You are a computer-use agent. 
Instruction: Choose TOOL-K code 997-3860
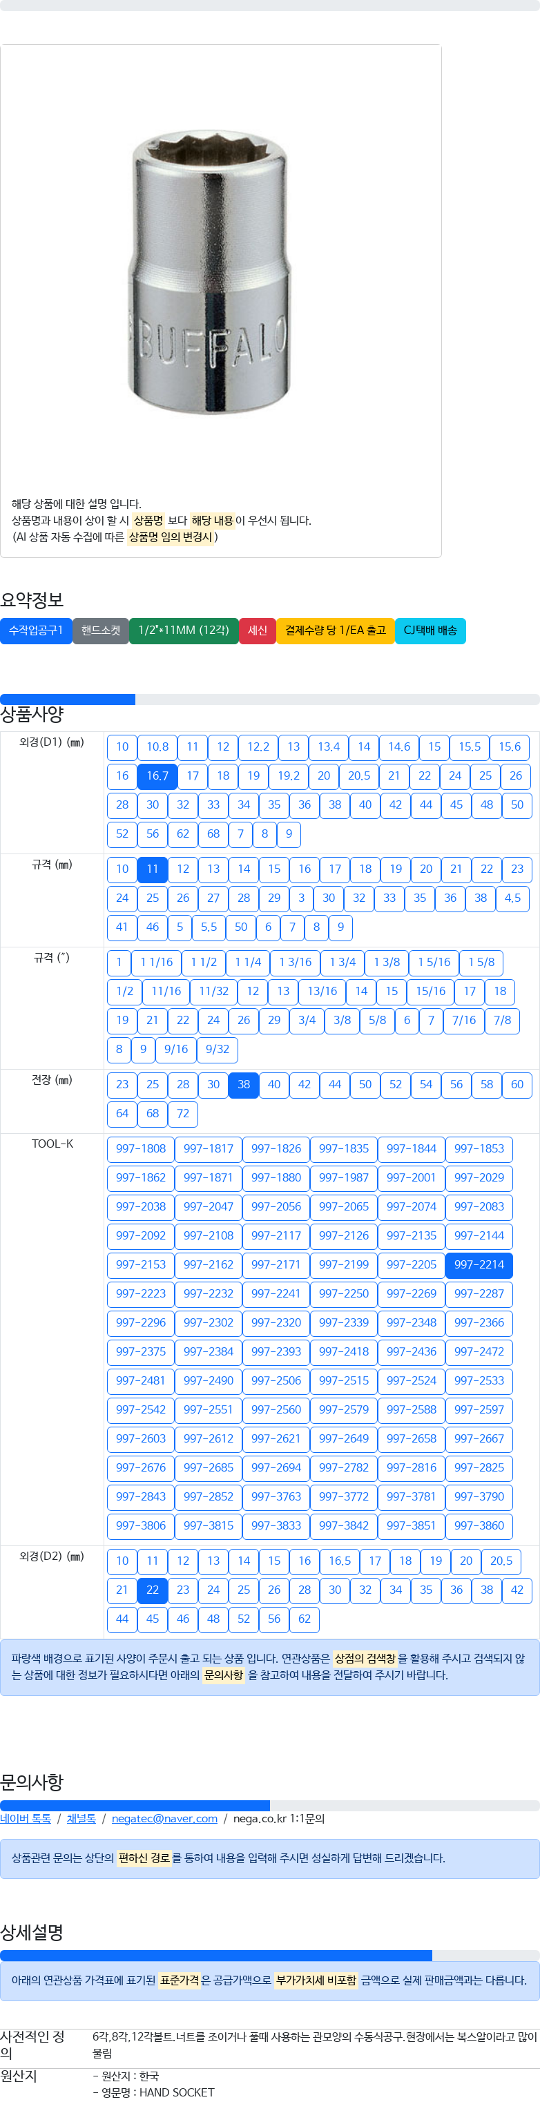pyautogui.click(x=480, y=1525)
